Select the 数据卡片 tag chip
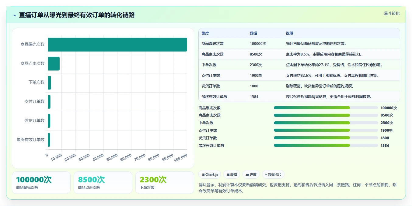The height and width of the screenshot is (206, 412). pyautogui.click(x=273, y=174)
